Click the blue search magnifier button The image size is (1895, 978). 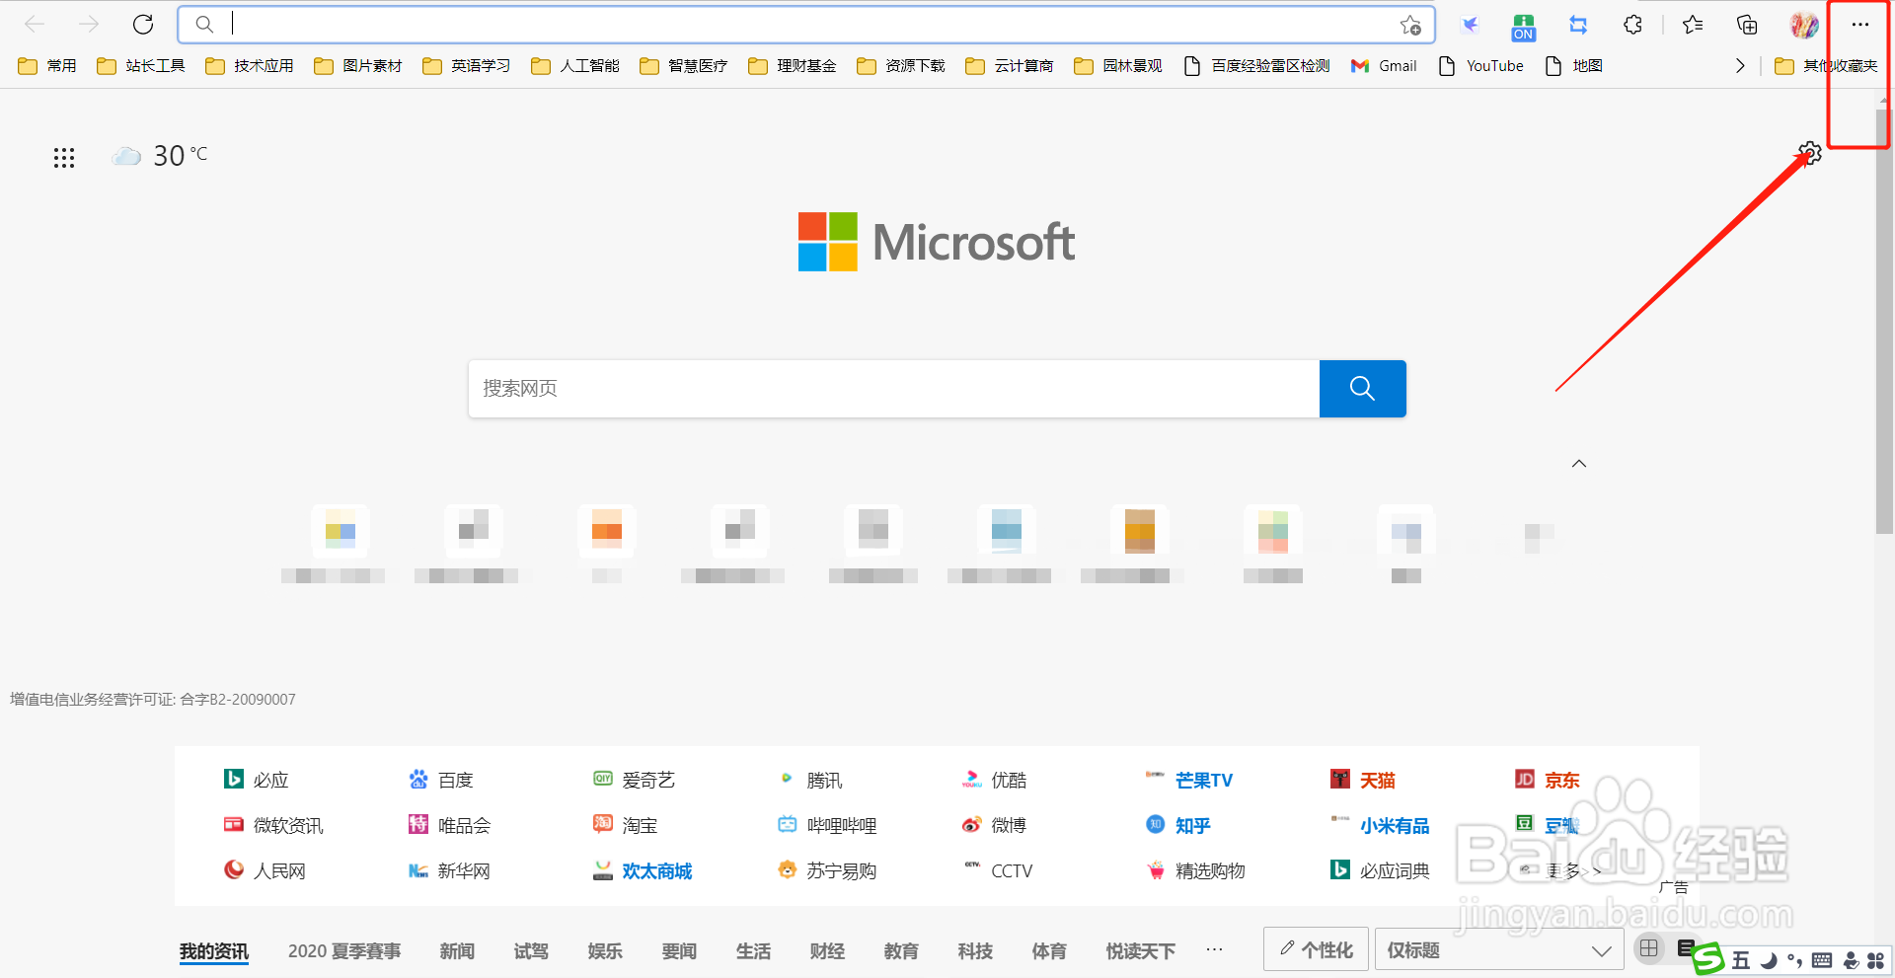click(x=1362, y=389)
